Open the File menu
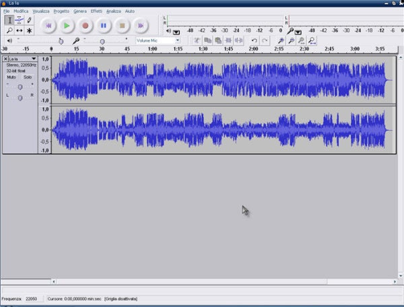The height and width of the screenshot is (307, 404). (x=7, y=11)
